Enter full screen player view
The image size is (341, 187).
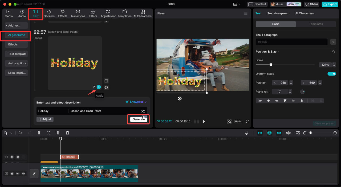[247, 122]
